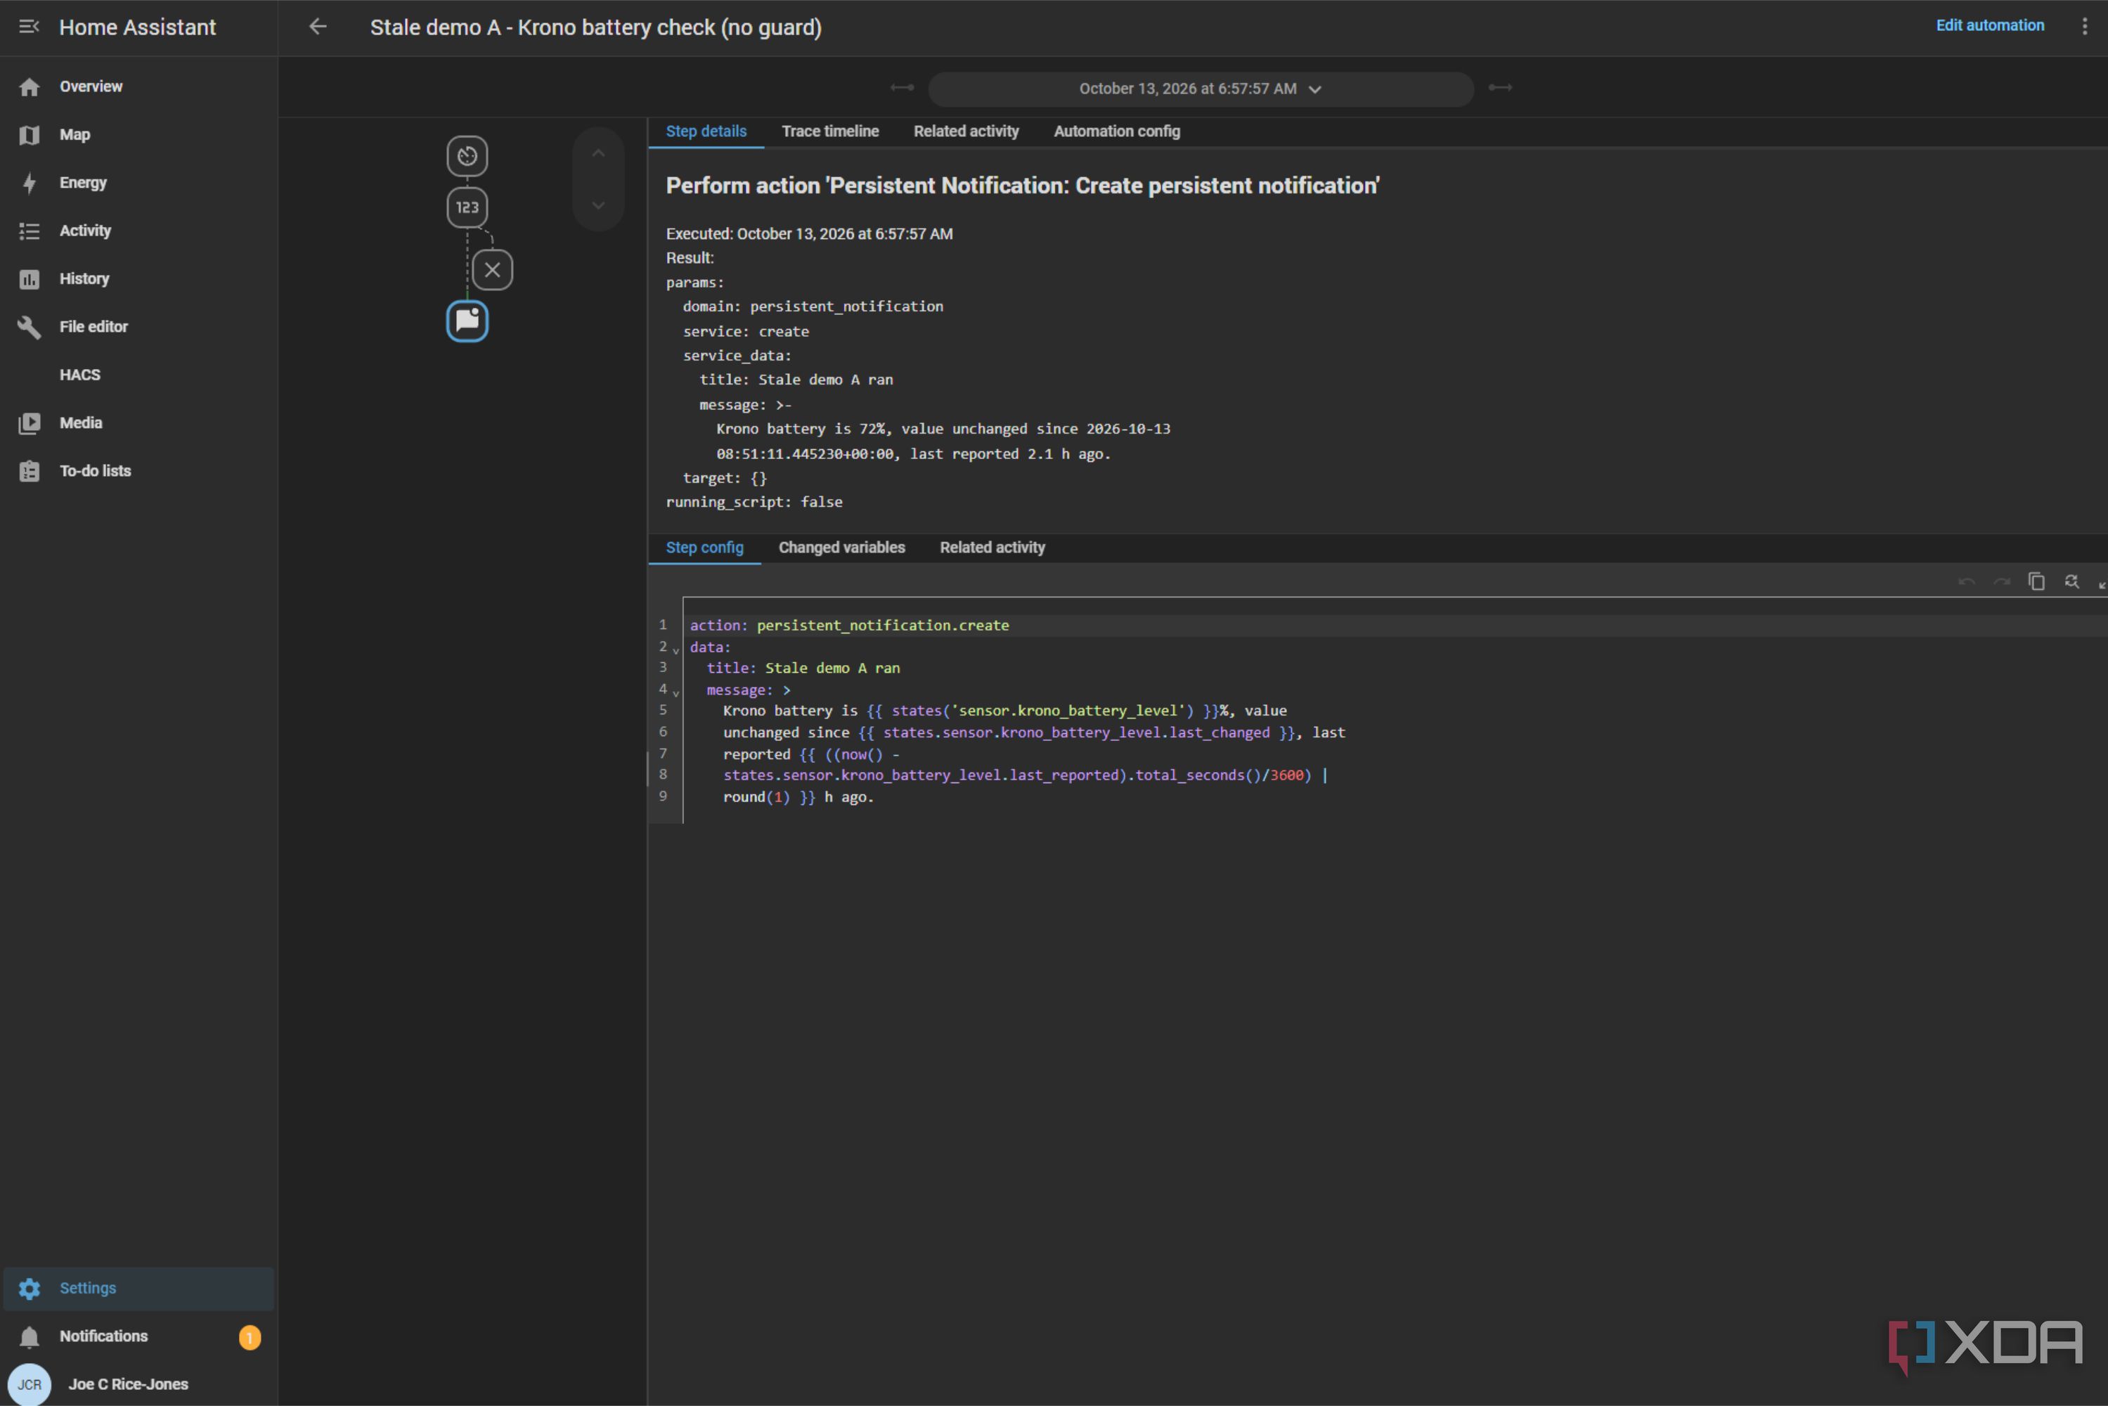The width and height of the screenshot is (2108, 1406).
Task: Copy the step config code
Action: tap(2036, 582)
